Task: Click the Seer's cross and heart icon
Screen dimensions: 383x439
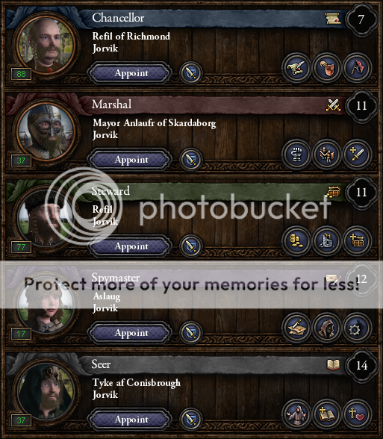Action: click(357, 414)
